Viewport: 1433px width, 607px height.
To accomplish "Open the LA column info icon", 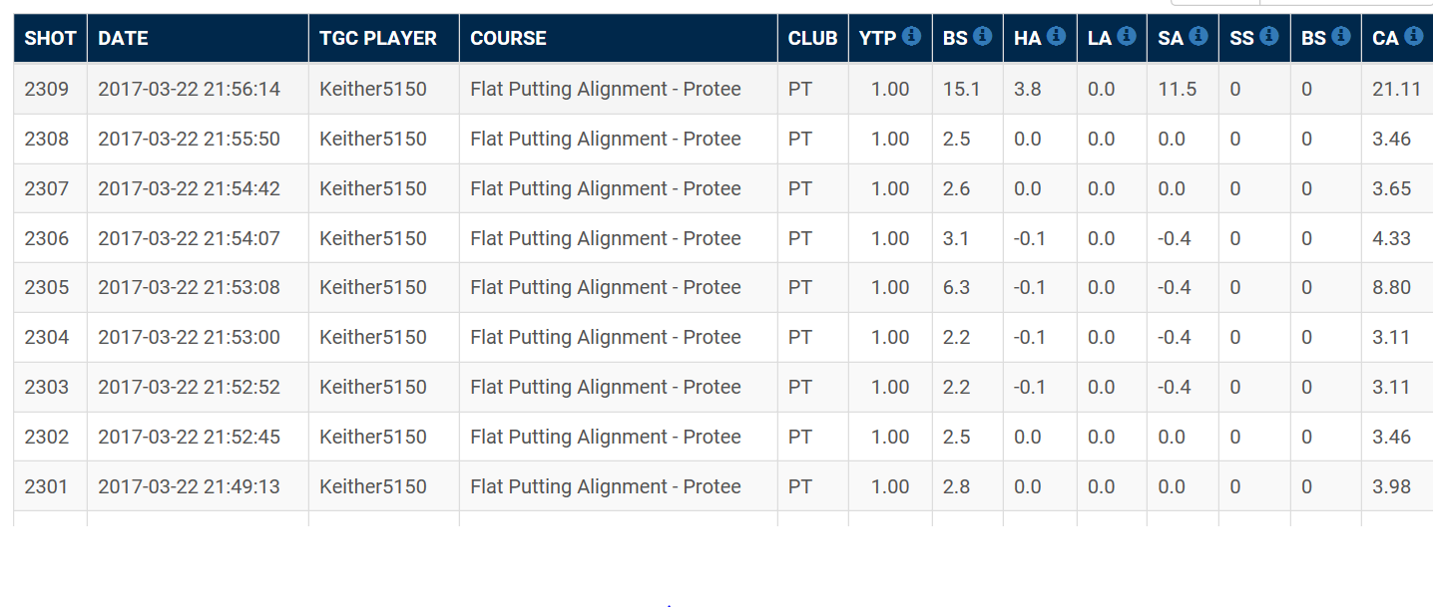I will [1127, 36].
